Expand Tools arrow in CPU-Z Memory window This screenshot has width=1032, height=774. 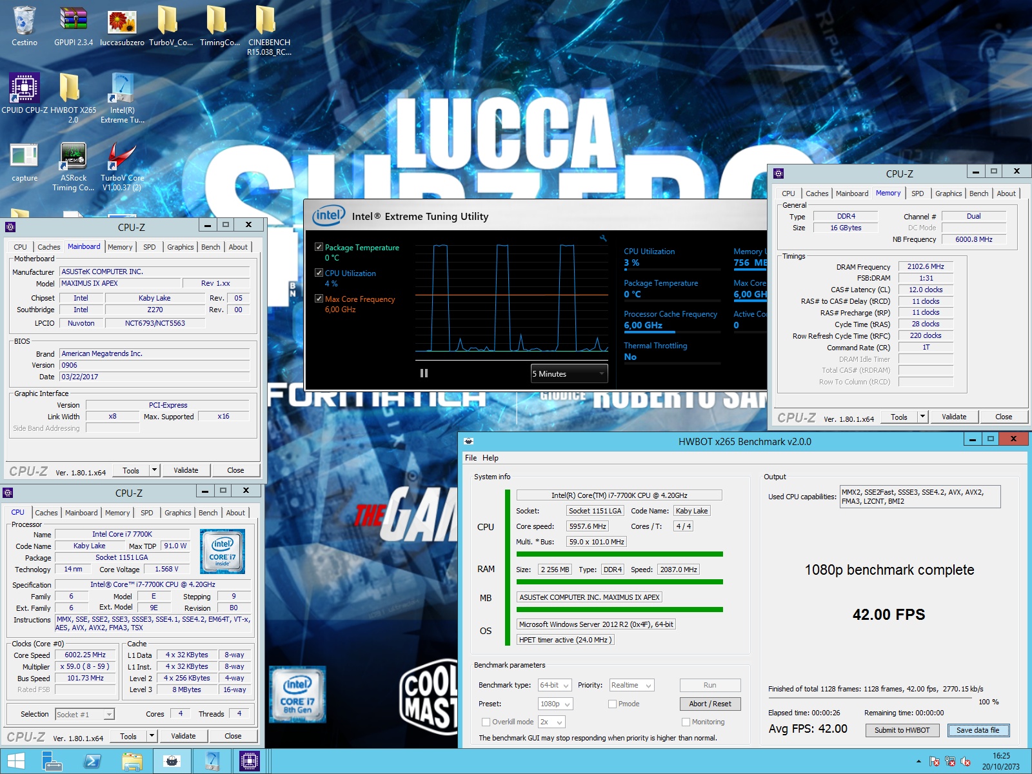click(x=922, y=417)
